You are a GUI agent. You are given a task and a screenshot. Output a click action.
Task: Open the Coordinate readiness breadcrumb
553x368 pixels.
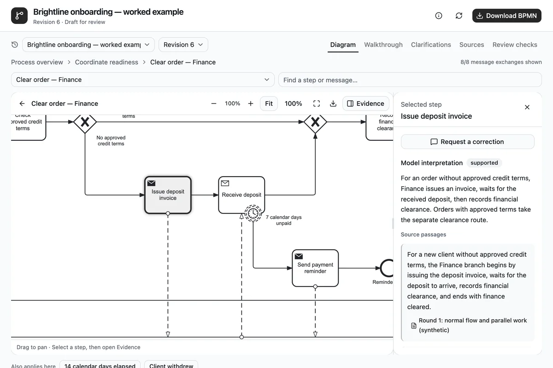(x=106, y=62)
